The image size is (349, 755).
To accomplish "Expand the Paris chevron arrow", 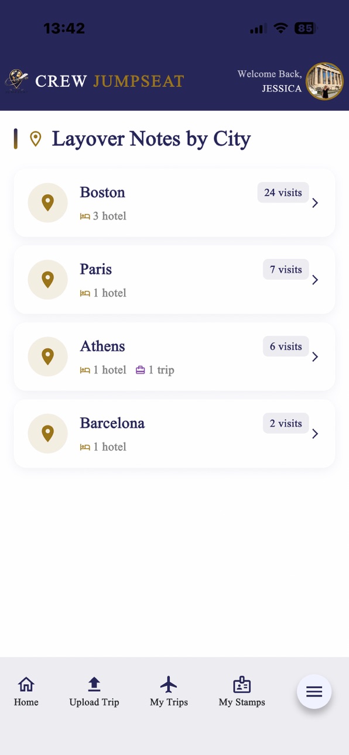I will coord(315,280).
